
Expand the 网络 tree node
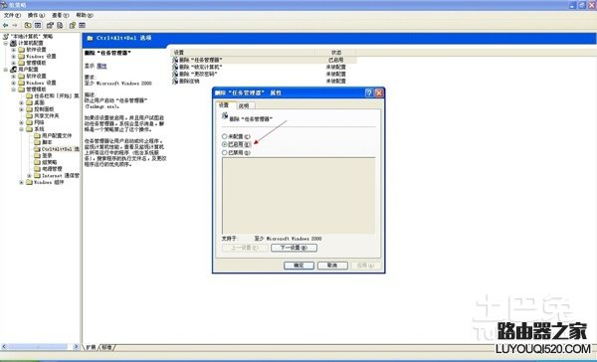pos(21,122)
